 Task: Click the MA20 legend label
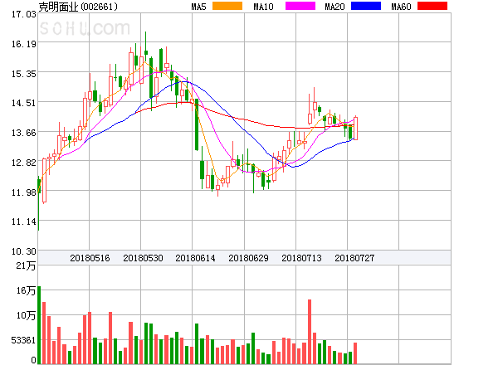pyautogui.click(x=334, y=7)
